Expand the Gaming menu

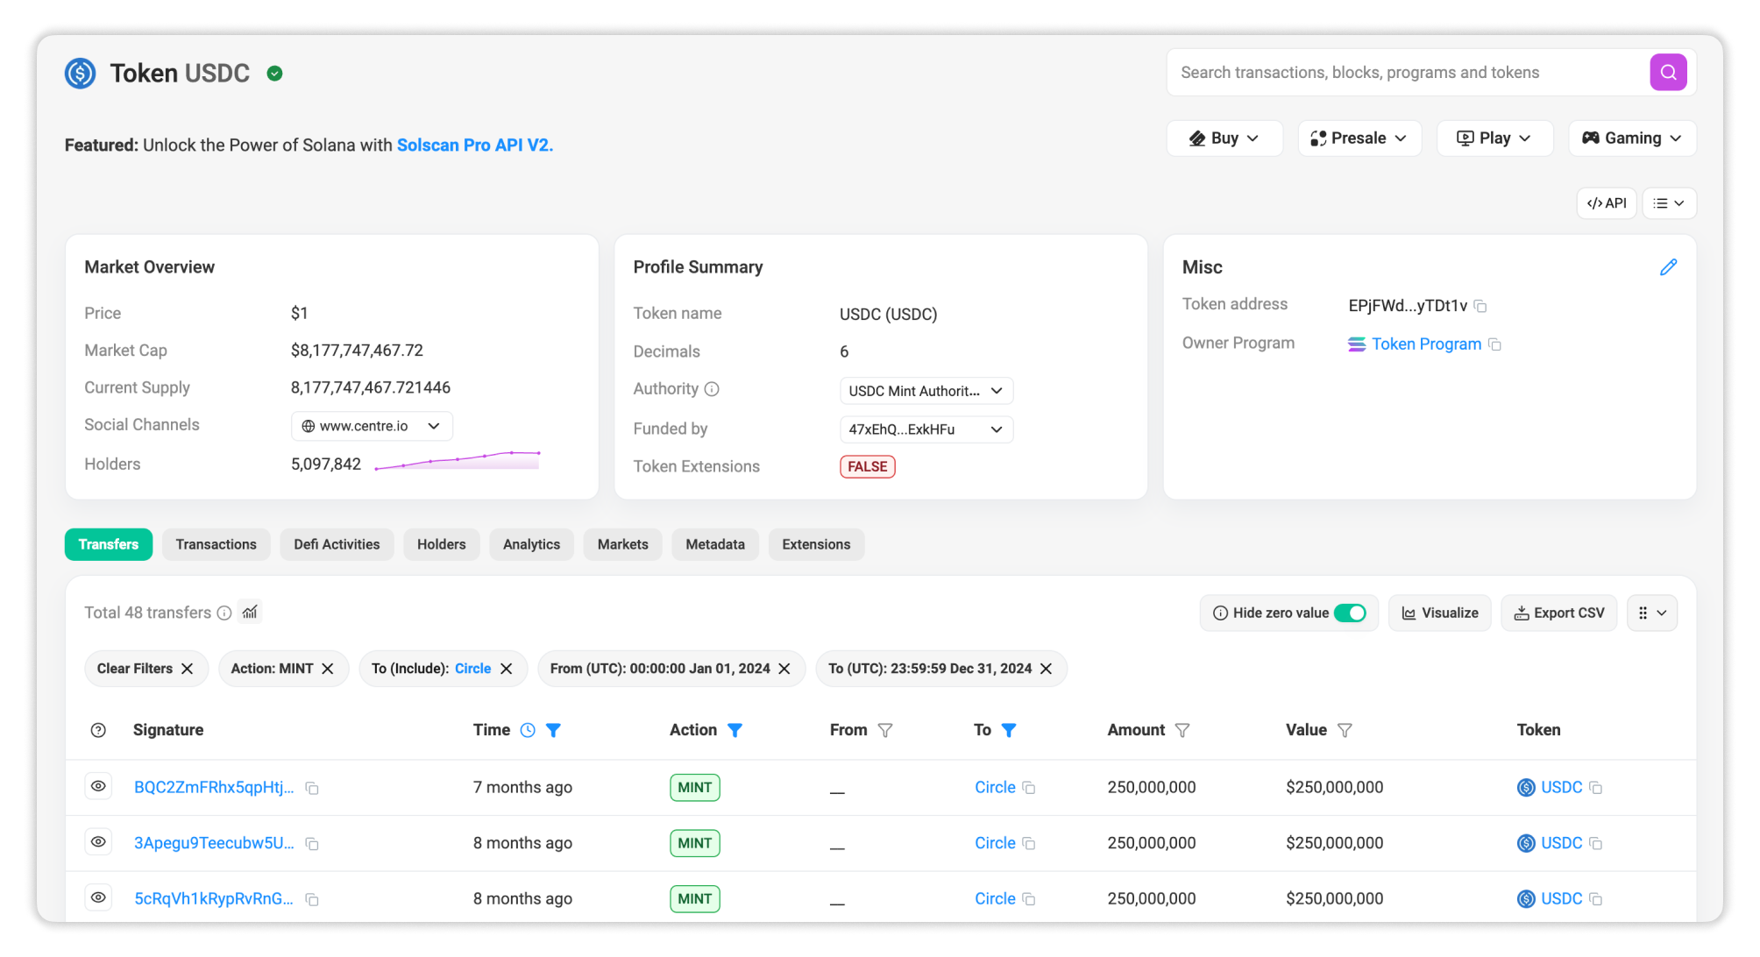point(1631,138)
